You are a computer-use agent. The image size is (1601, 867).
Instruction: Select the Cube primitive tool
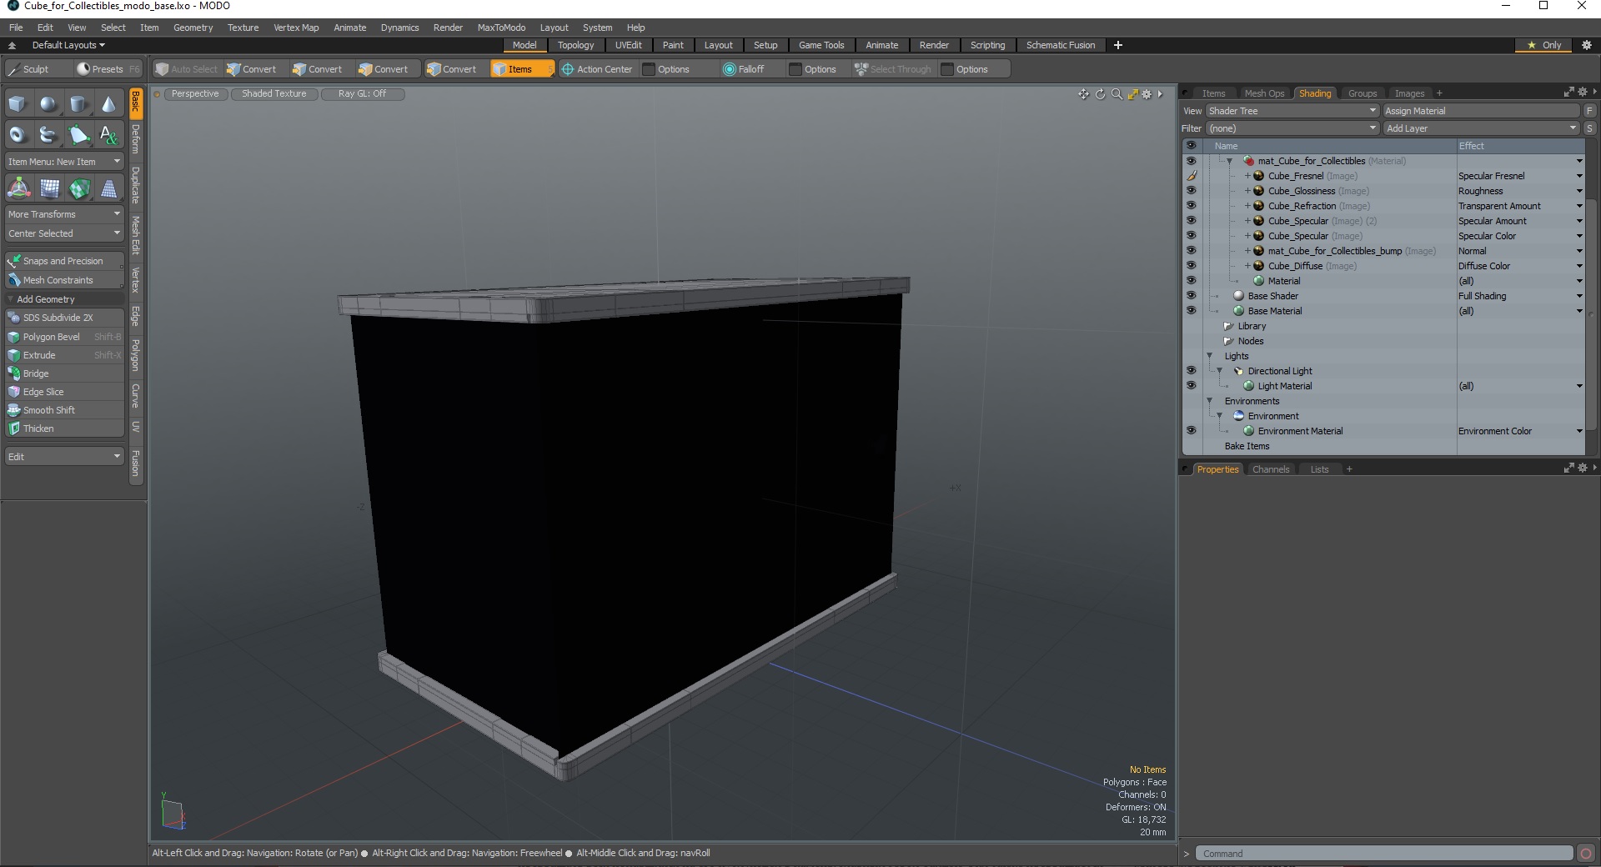(x=18, y=104)
